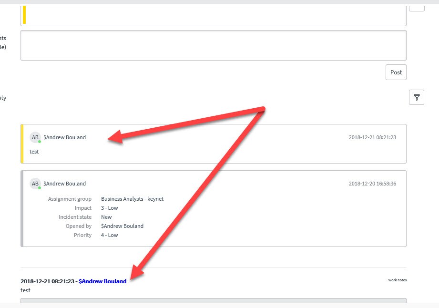Click the Work notes label
This screenshot has width=439, height=308.
pyautogui.click(x=397, y=280)
